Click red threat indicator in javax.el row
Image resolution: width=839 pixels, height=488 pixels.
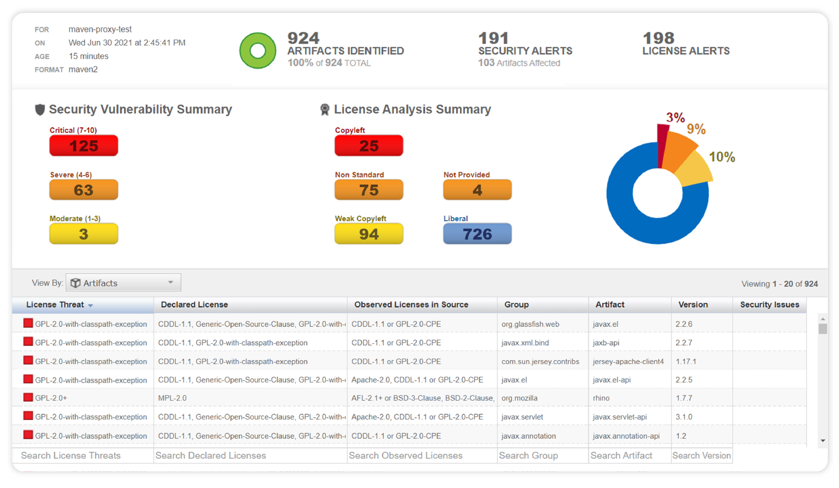[28, 323]
